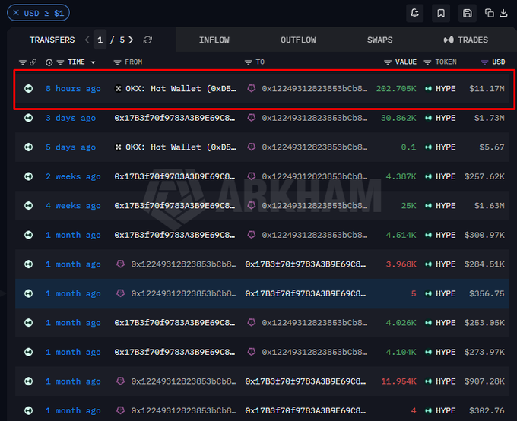Click the 202.705K value cell
This screenshot has width=517, height=421.
[396, 88]
